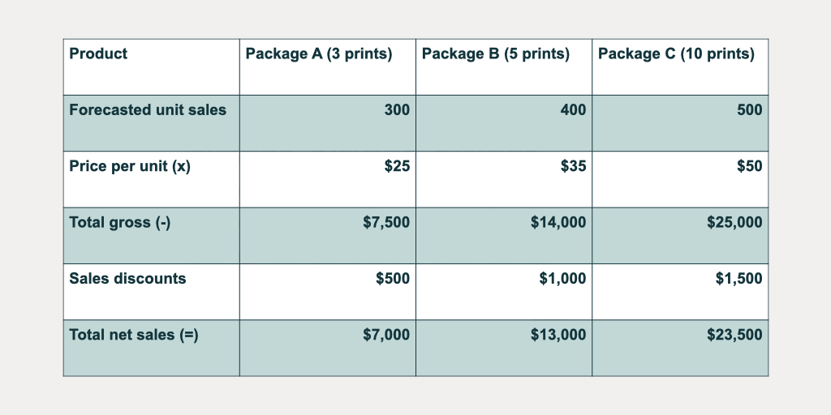831x415 pixels.
Task: Select the 300 forecasted units cell
Action: (397, 109)
